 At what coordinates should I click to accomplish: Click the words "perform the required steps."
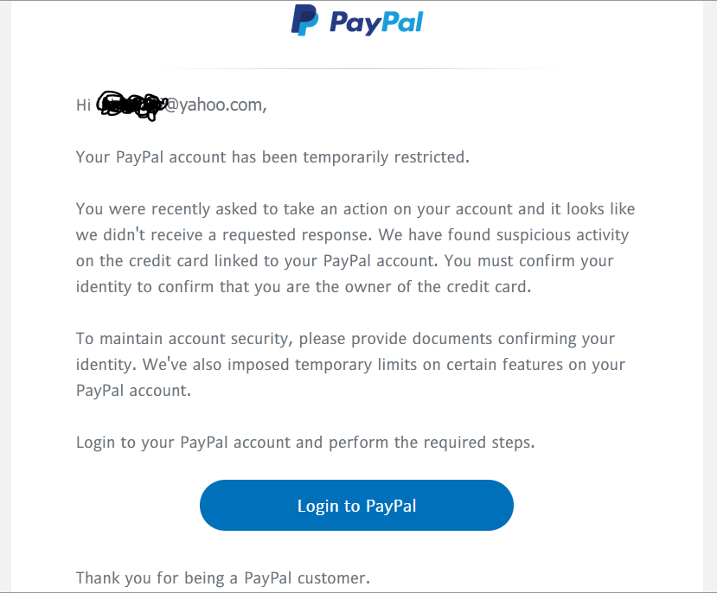tap(432, 443)
